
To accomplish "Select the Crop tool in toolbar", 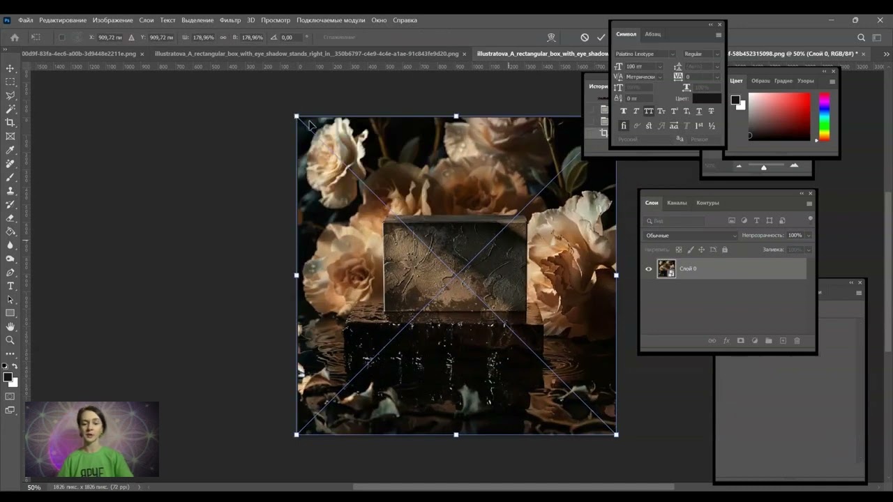I will click(x=10, y=123).
